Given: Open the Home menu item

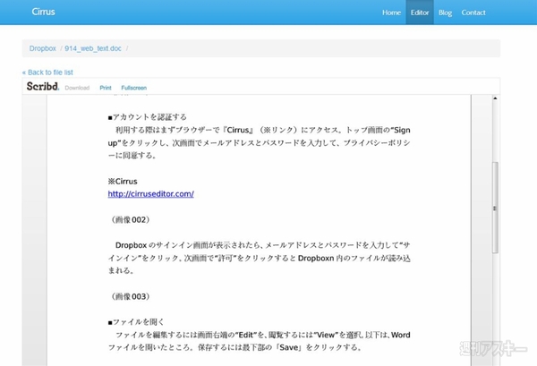Looking at the screenshot, I should pos(391,13).
